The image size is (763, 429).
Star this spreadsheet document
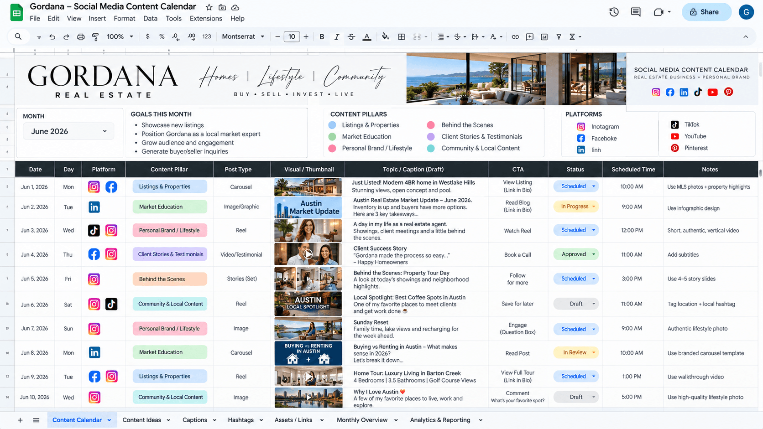[x=209, y=7]
